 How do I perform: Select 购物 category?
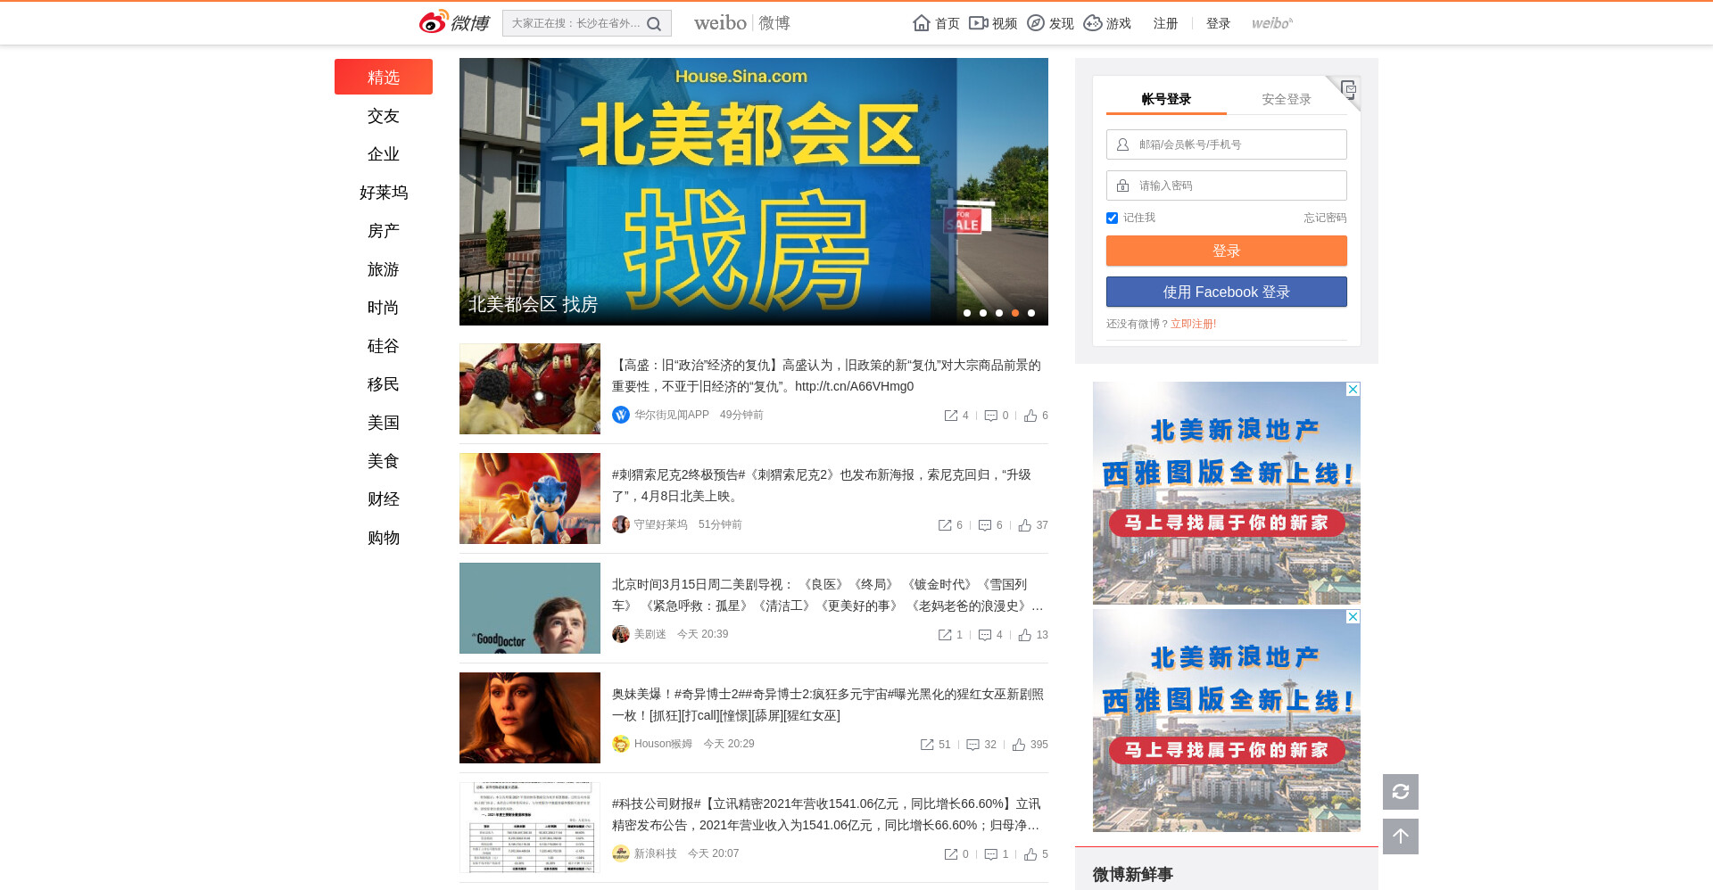pos(384,538)
